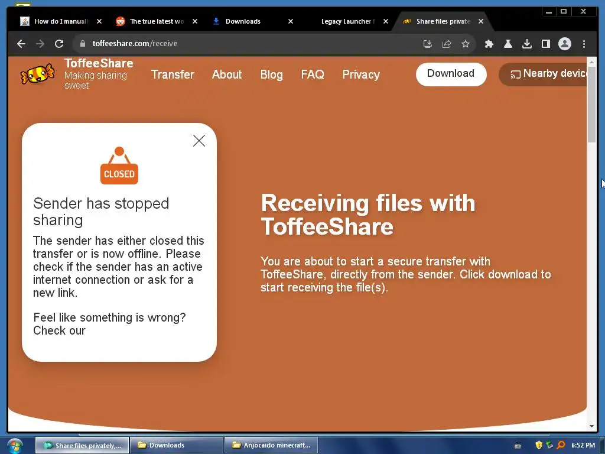The width and height of the screenshot is (605, 454).
Task: Switch to the Legacy Launcher tab
Action: pyautogui.click(x=347, y=21)
